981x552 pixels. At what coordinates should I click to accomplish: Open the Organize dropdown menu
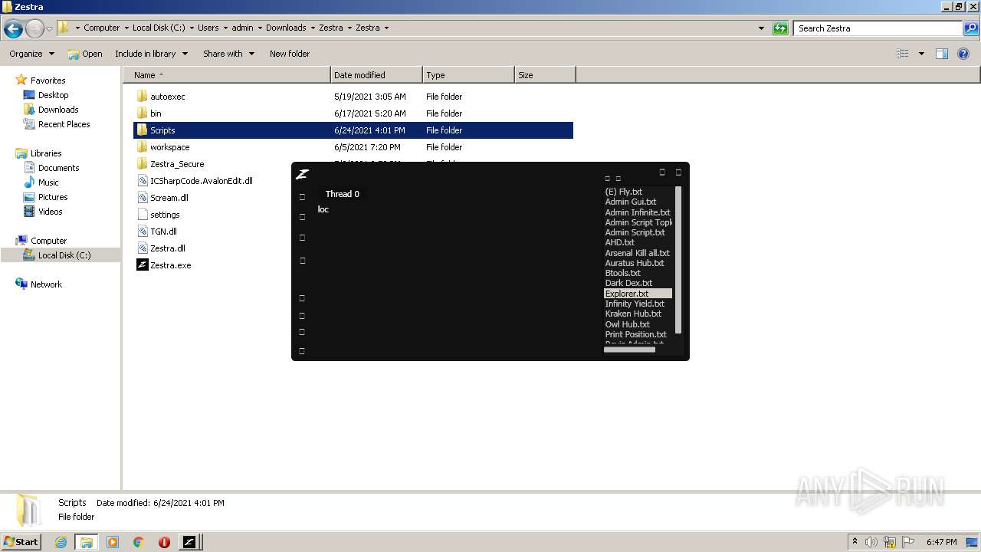click(x=31, y=54)
